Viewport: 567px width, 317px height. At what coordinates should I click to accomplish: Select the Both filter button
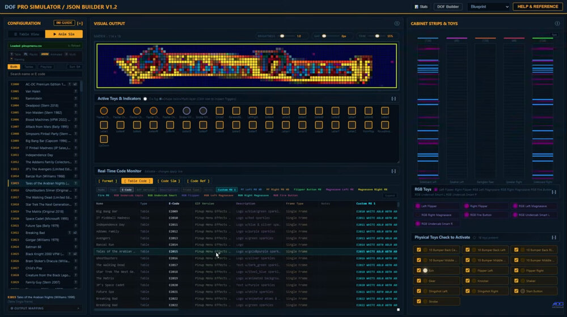click(x=14, y=67)
